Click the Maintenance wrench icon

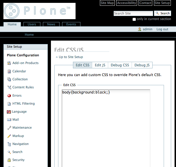(x=9, y=128)
